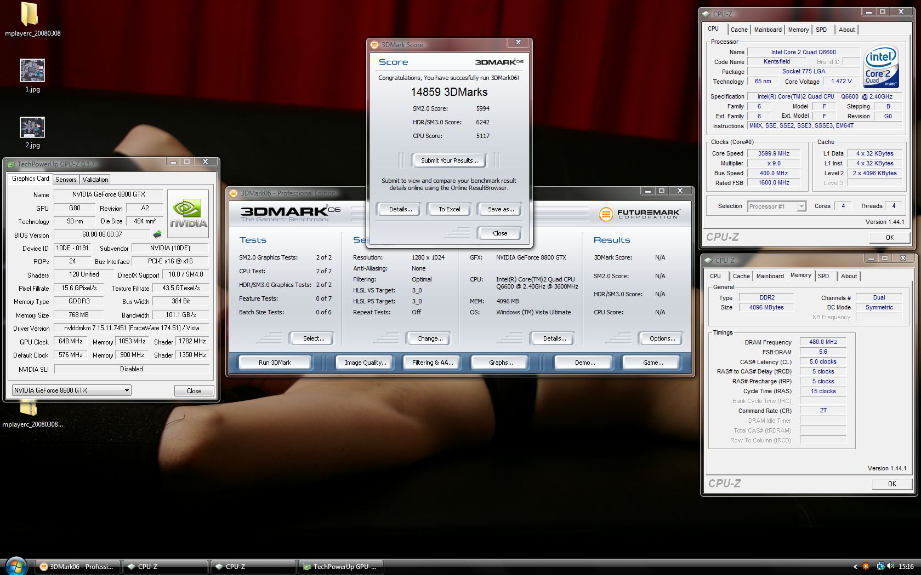Click the Driver Version field in GPU-Z
The height and width of the screenshot is (575, 921).
tap(132, 328)
